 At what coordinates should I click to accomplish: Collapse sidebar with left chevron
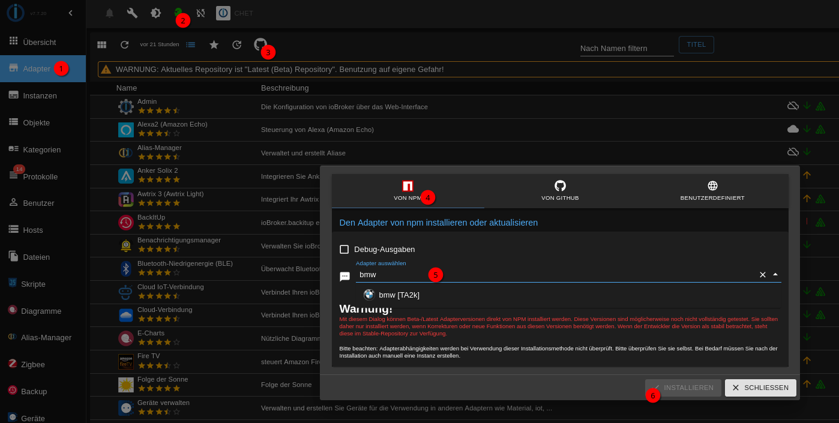tap(70, 13)
